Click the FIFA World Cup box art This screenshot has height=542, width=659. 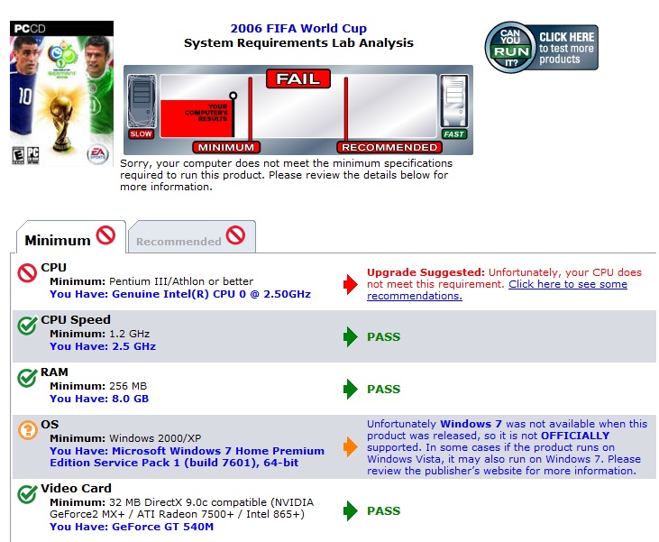62,93
